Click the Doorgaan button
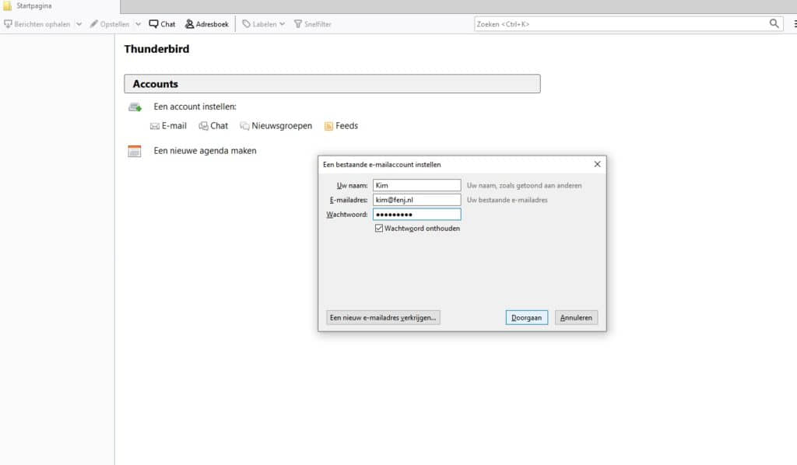Viewport: 797px width, 465px height. coord(527,318)
